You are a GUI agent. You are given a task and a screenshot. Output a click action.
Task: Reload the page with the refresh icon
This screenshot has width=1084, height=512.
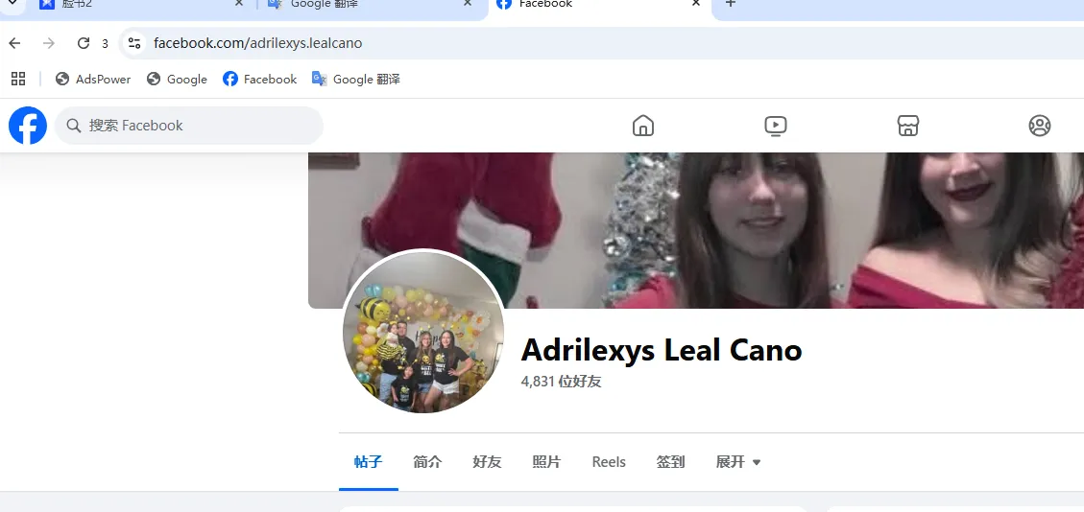point(83,43)
